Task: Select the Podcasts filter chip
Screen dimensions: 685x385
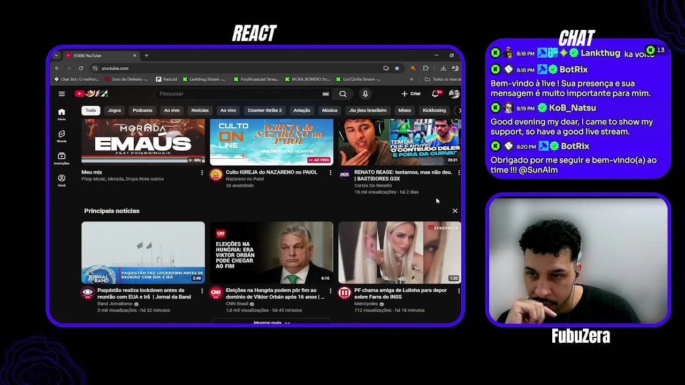Action: click(142, 110)
